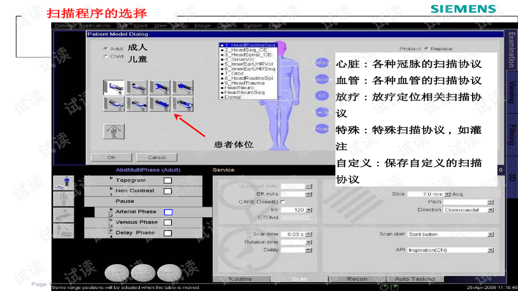Viewport: 518px width, 291px height.
Task: Select protocol 2_HeadSeq_CE
Action: tap(248, 50)
